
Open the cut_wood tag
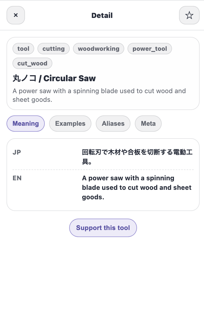coord(32,63)
